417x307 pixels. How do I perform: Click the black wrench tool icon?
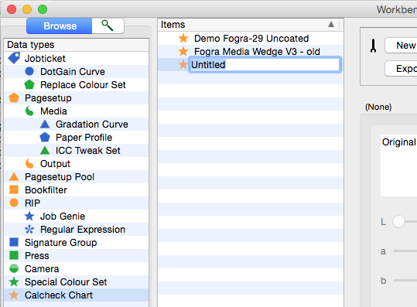coord(373,46)
